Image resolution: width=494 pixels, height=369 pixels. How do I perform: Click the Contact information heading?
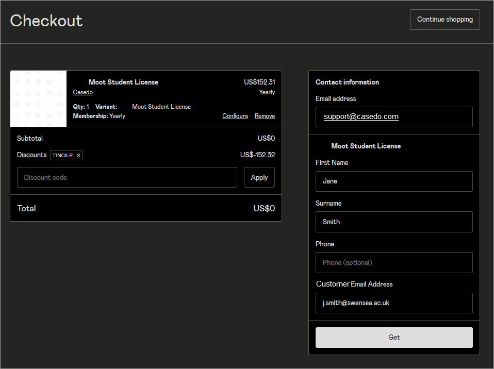pos(347,82)
